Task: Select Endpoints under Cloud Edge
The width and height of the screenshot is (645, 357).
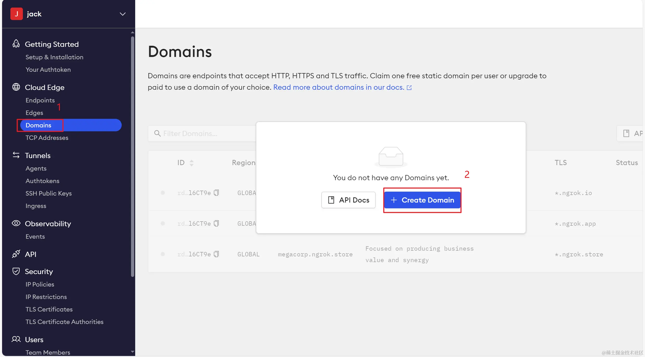Action: coord(40,100)
